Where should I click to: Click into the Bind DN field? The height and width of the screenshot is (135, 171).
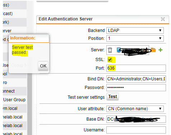tap(136, 79)
